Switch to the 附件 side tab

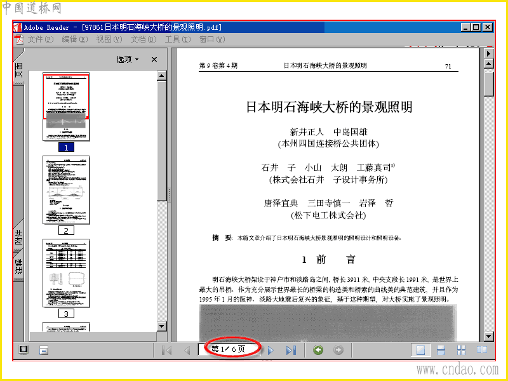19,236
